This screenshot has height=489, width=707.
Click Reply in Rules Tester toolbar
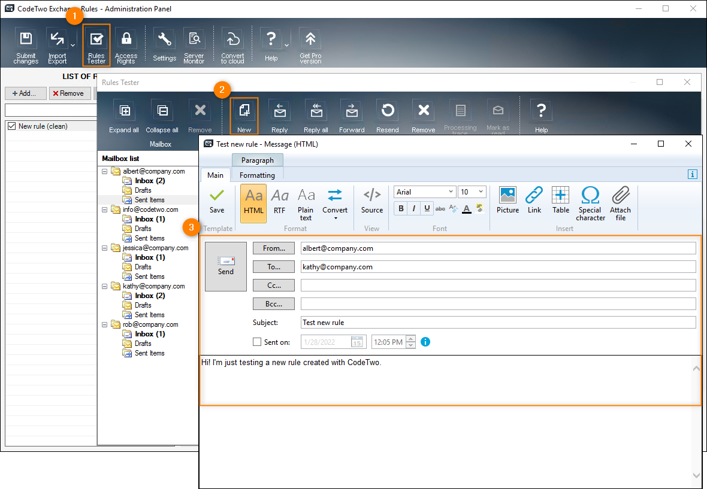click(x=280, y=116)
